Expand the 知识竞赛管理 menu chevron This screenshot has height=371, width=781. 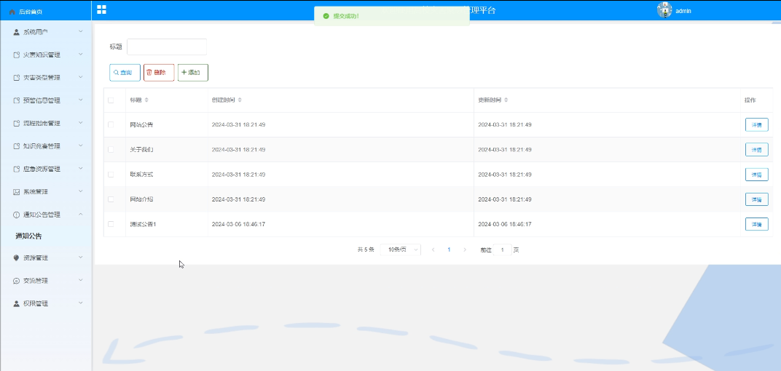point(81,145)
